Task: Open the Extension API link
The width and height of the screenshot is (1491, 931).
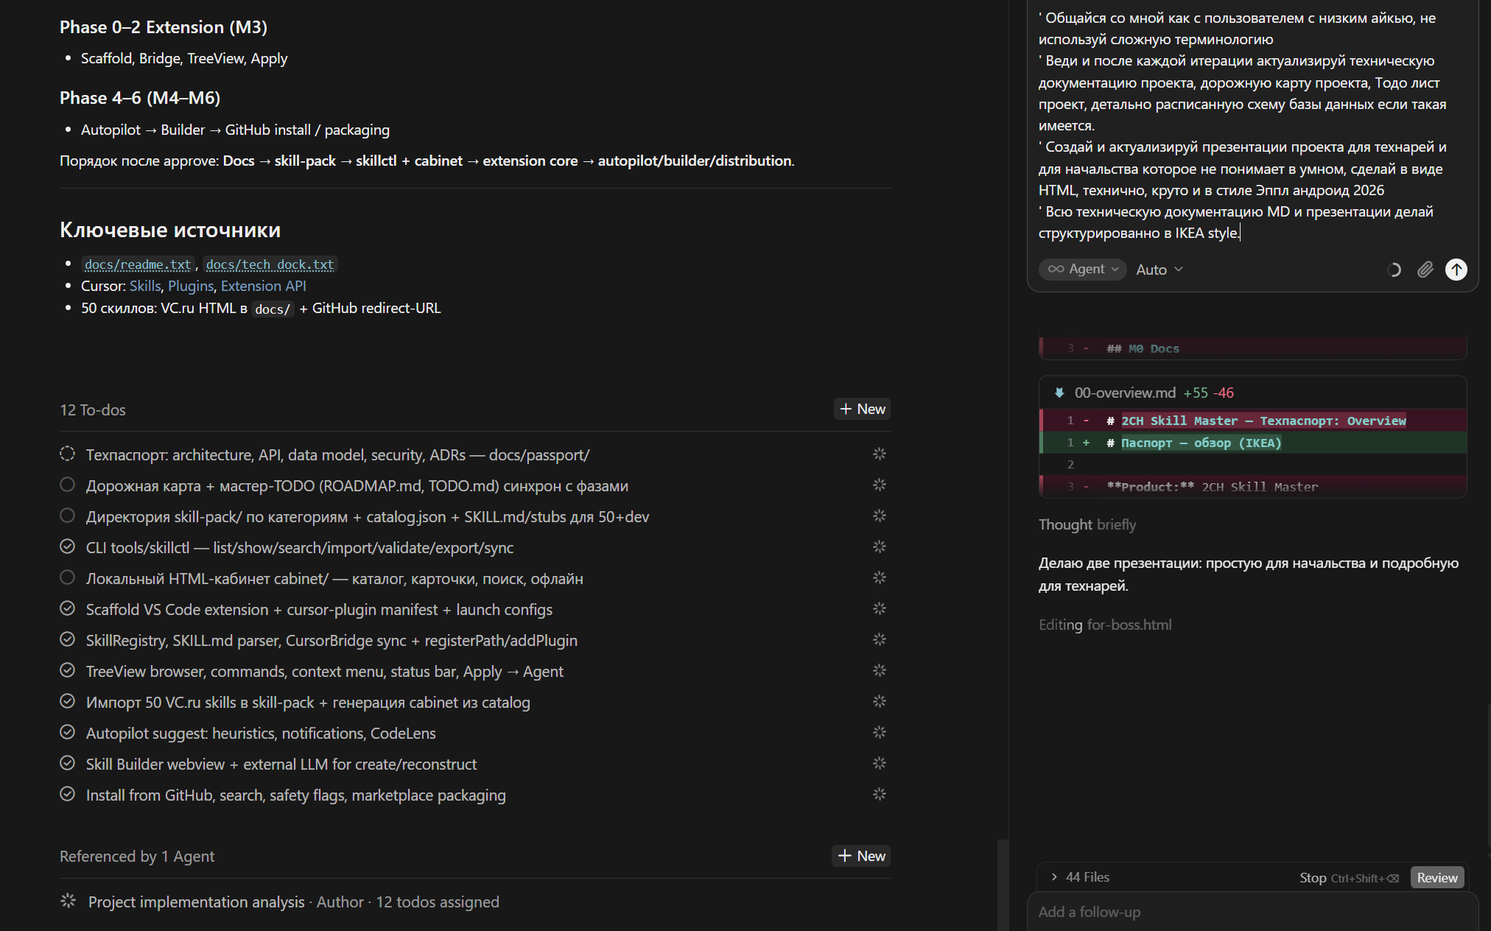Action: pos(263,286)
